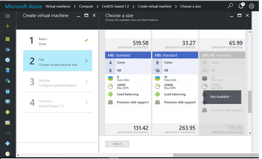Viewport: 262px width, 159px height.
Task: Expand step 2 Size chevron
Action: click(86, 61)
